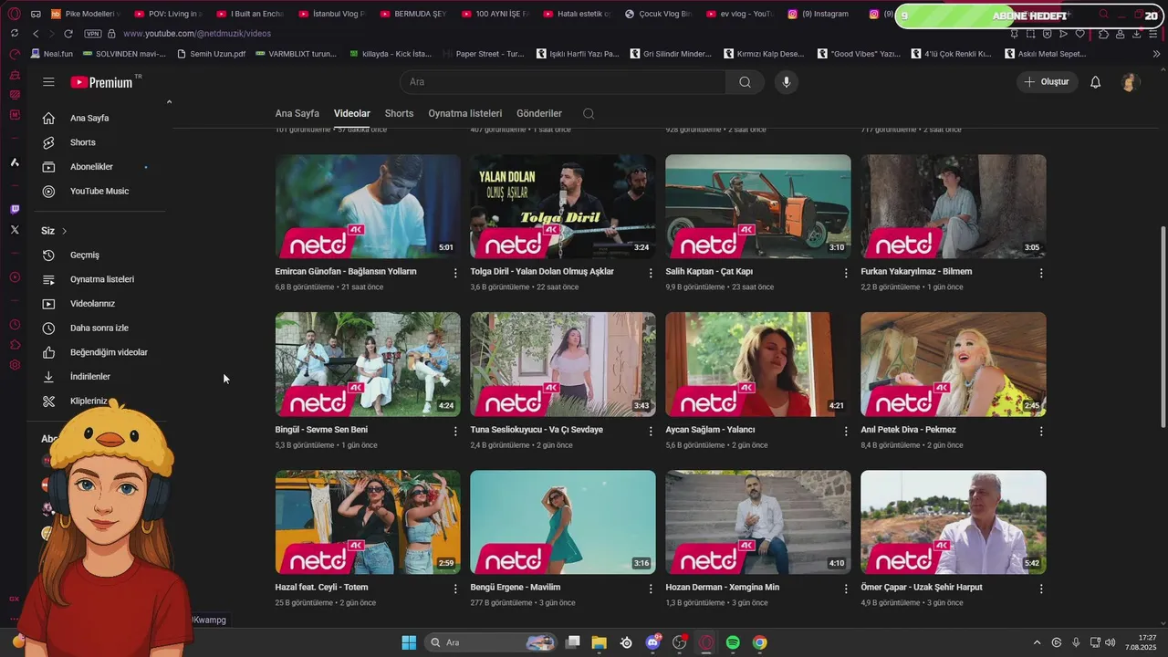Open options for Bingül video

point(455,431)
